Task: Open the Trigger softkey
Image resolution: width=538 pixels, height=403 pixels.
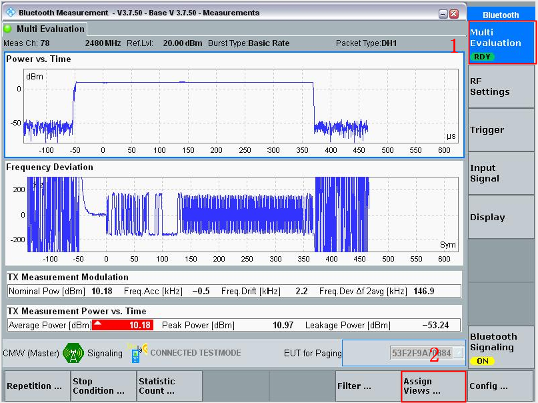Action: (x=501, y=129)
